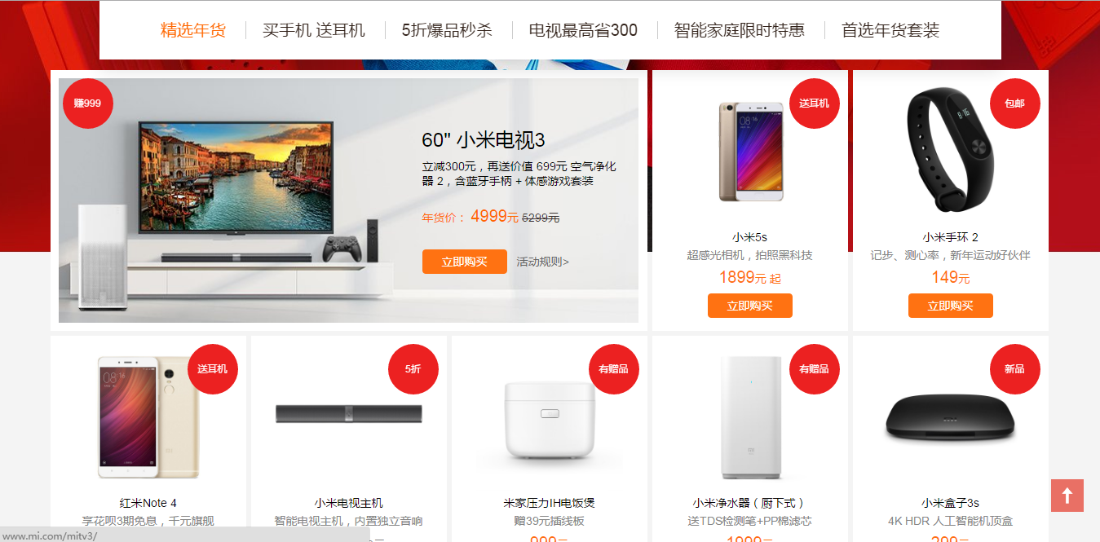Open the 小米5s phone image
Screen dimensions: 1100x542
(x=750, y=152)
